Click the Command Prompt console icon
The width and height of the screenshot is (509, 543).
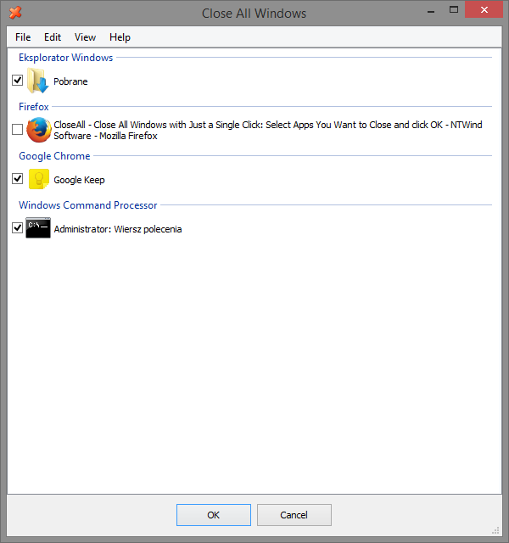pos(38,228)
